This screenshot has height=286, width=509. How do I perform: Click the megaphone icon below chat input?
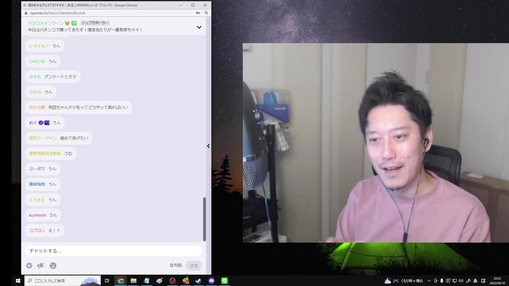coord(41,266)
